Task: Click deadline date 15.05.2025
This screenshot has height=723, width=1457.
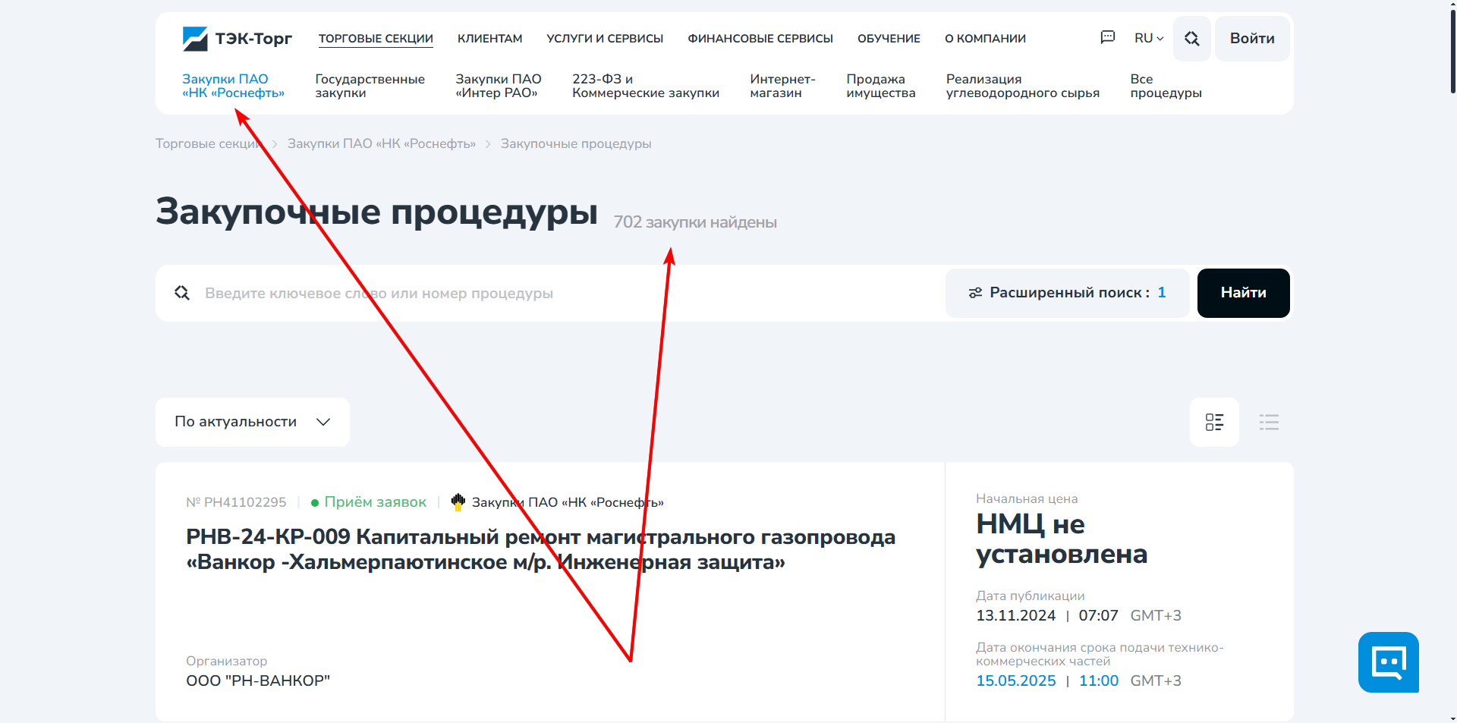Action: [1015, 681]
